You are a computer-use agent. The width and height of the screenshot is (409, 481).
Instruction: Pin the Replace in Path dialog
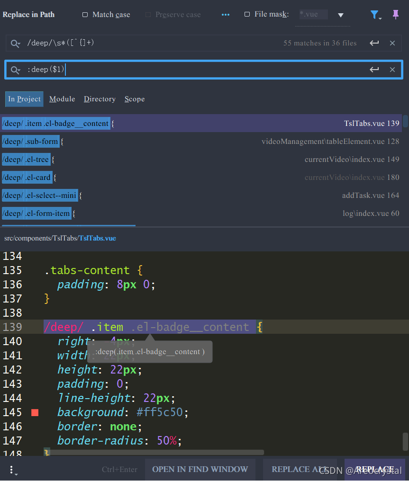396,15
